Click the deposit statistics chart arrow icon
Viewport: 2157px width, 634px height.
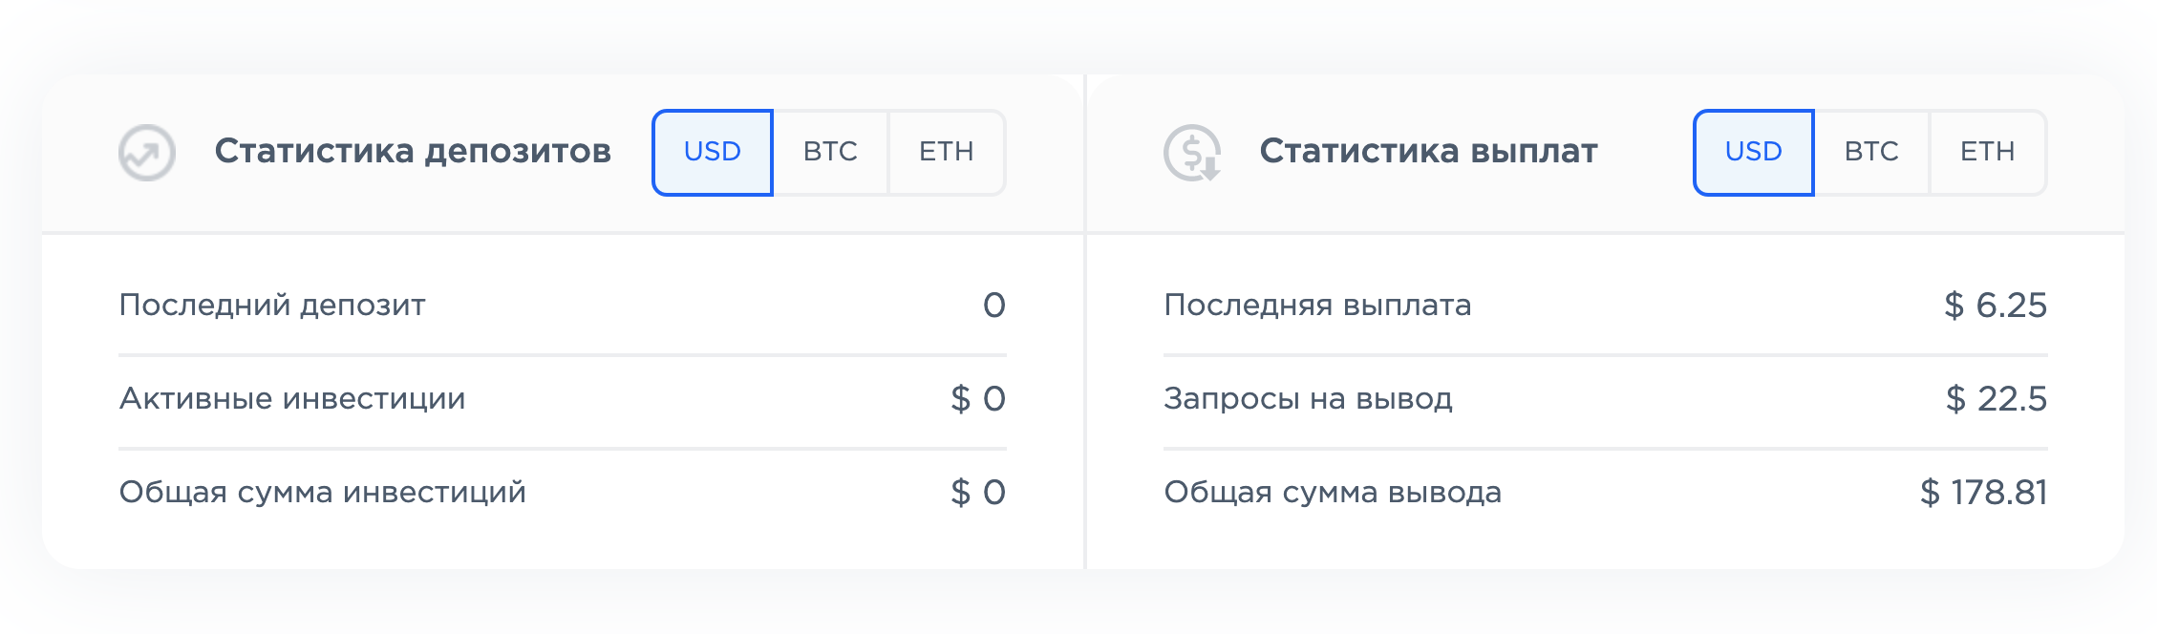(146, 152)
